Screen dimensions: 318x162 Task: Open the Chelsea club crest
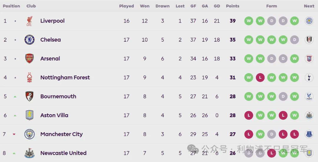point(29,40)
